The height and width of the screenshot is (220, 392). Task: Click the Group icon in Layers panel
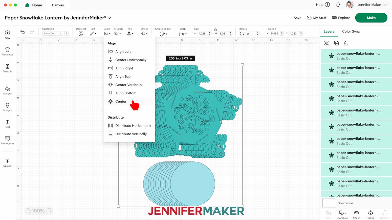click(x=326, y=43)
